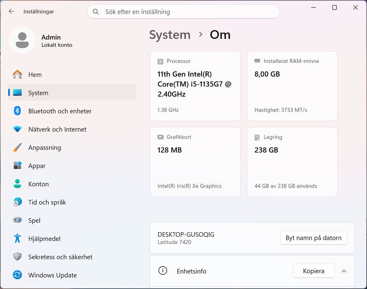Click the Wi-Fi network icon

(17, 129)
